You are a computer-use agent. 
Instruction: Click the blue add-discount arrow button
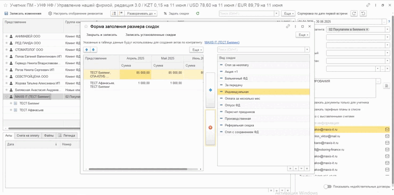(x=210, y=90)
